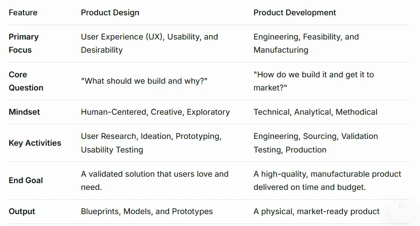This screenshot has height=226, width=420.
Task: Click the physical, market-ready product cell
Action: [316, 212]
